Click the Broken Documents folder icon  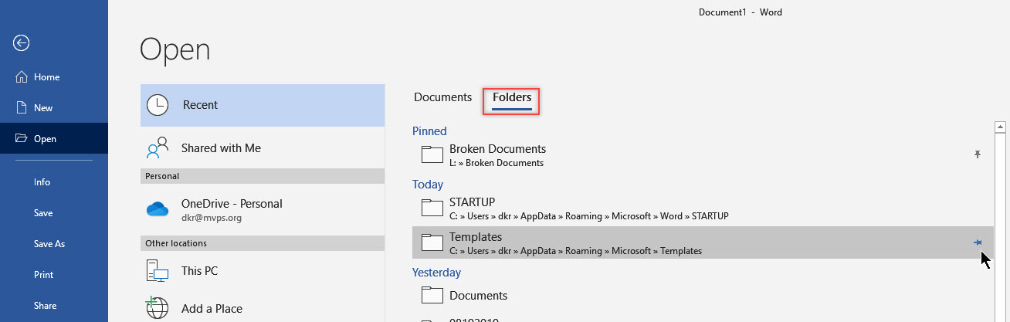[432, 154]
